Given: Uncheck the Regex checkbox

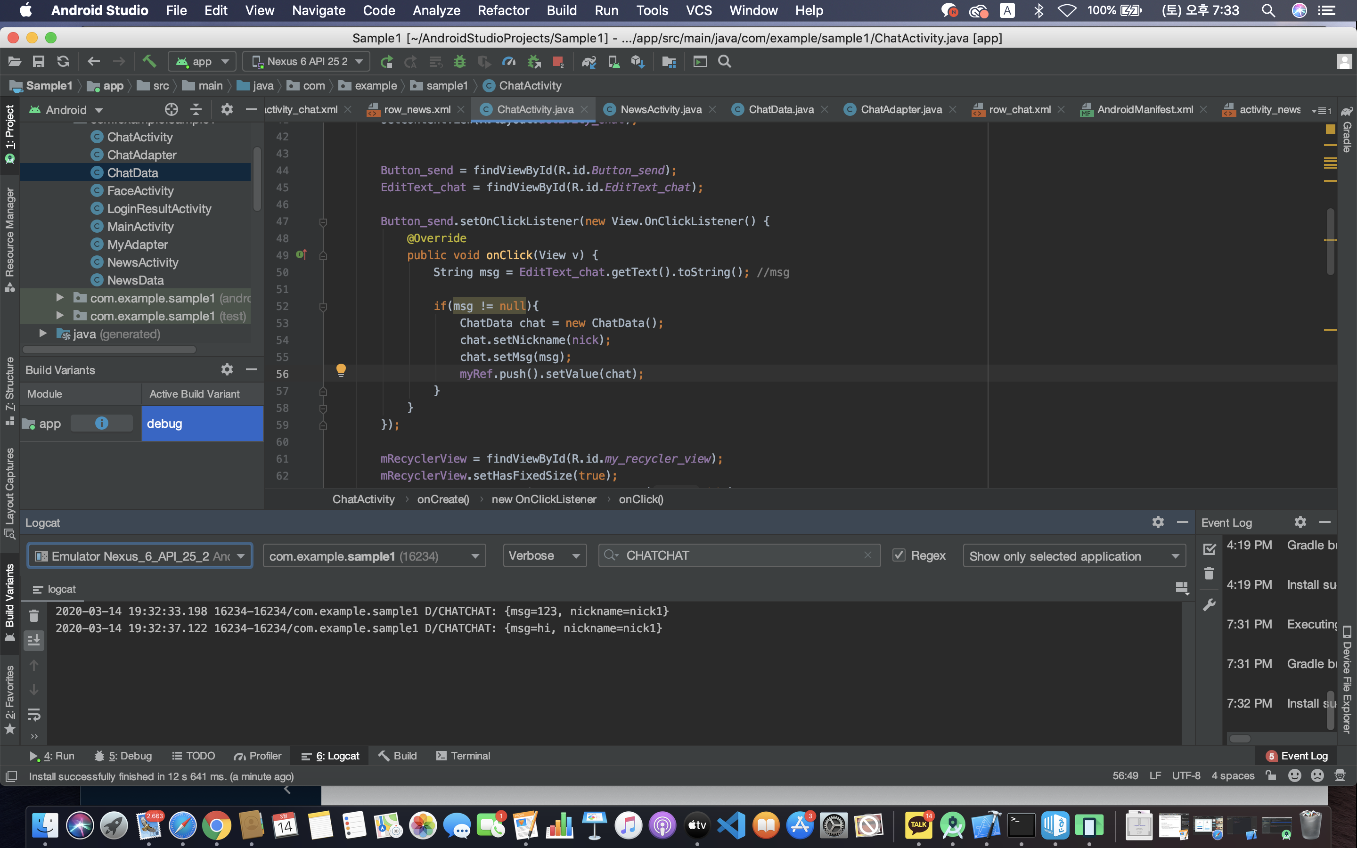Looking at the screenshot, I should [x=899, y=555].
